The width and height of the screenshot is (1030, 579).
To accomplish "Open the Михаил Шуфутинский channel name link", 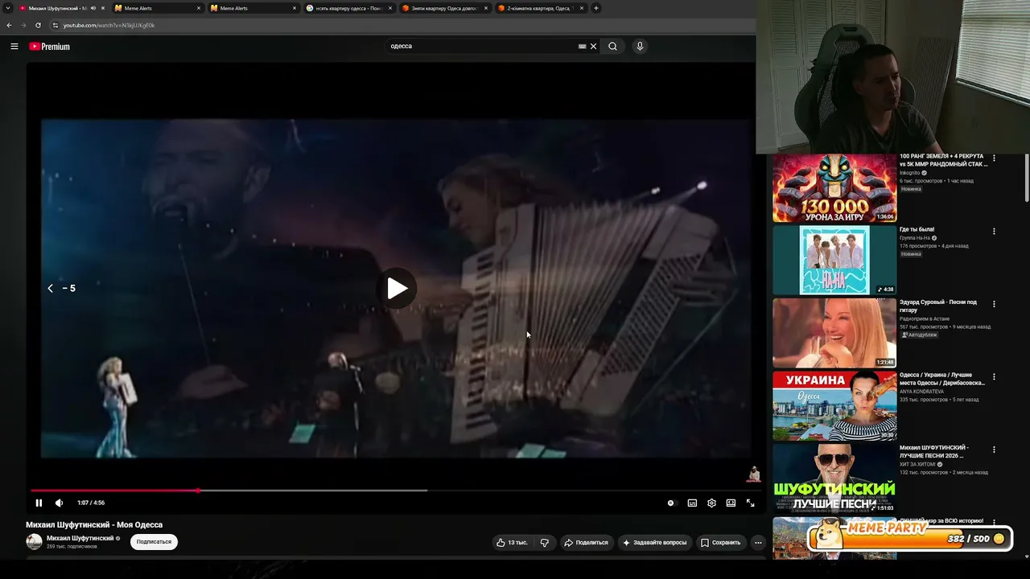I will pyautogui.click(x=80, y=538).
